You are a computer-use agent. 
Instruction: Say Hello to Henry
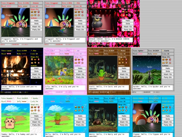pyautogui.click(x=124, y=116)
